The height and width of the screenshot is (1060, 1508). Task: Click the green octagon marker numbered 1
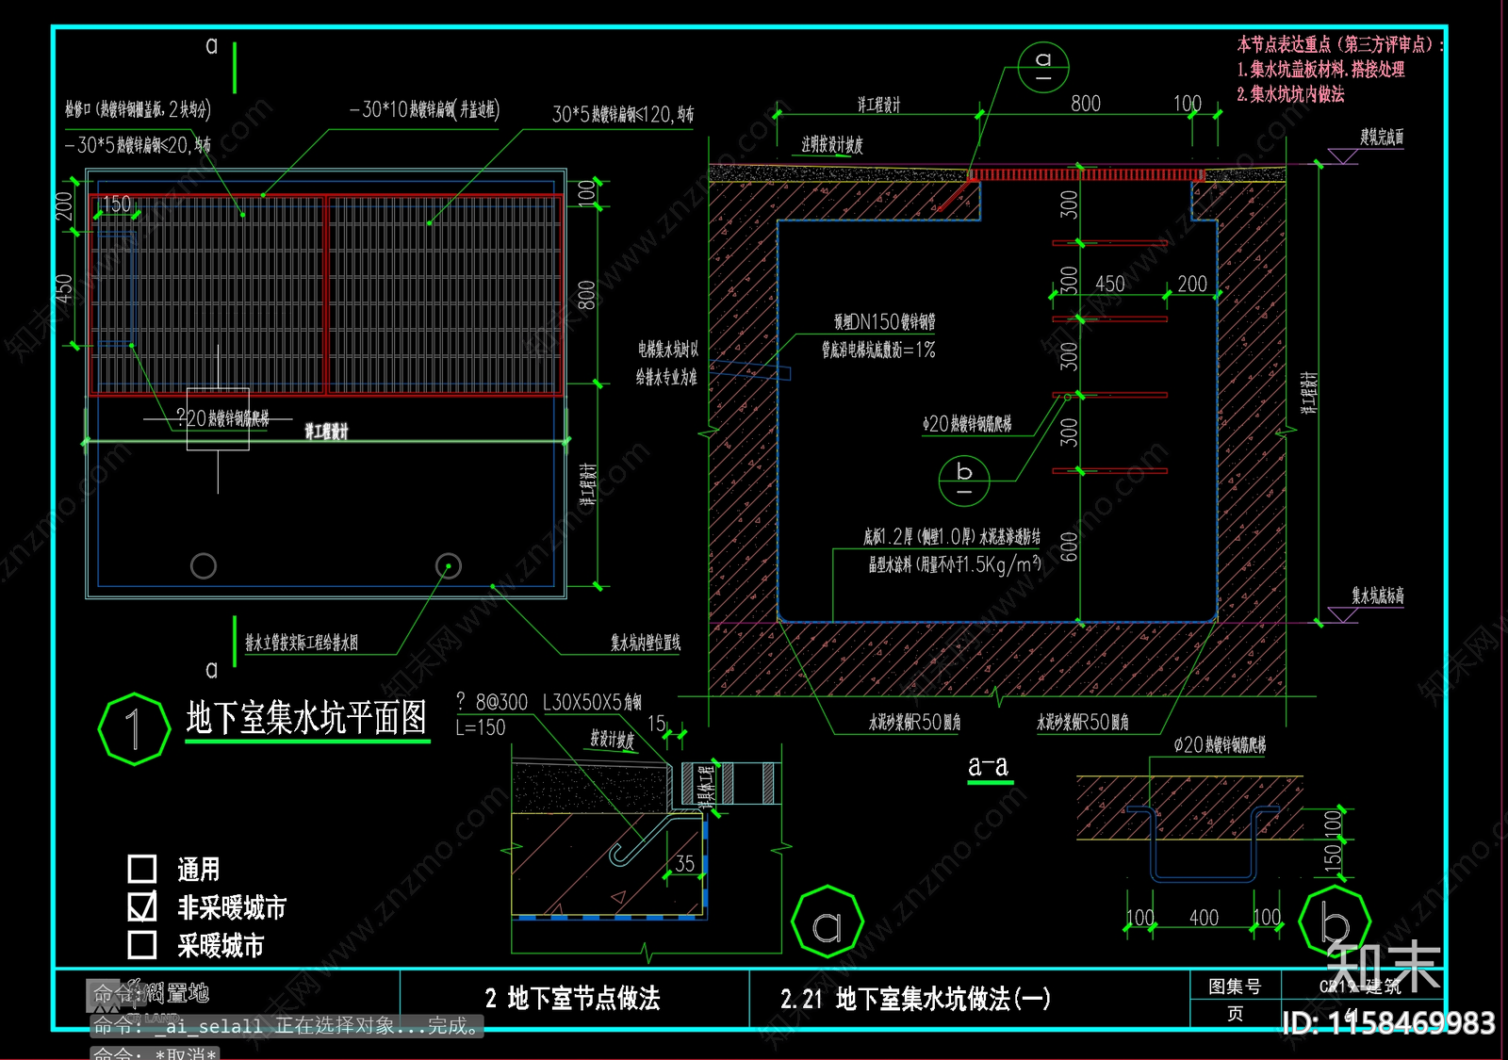135,729
